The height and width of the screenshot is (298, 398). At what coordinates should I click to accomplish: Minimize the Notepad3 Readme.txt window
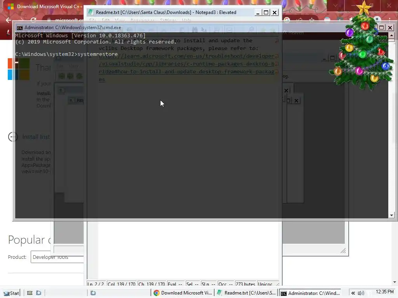258,12
